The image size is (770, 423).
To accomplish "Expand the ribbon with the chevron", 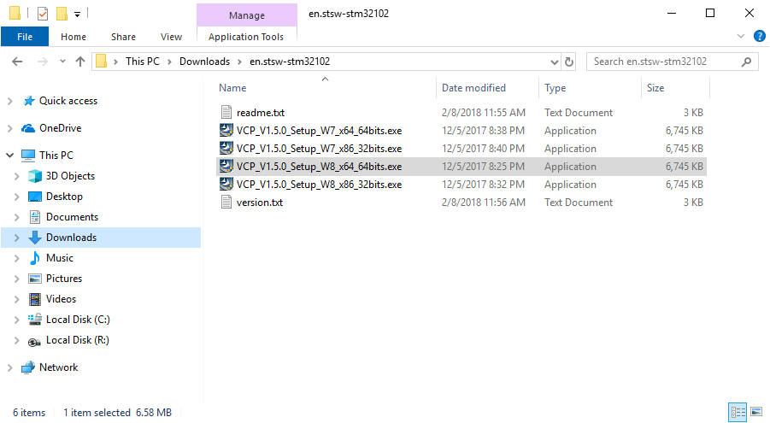I will tap(741, 36).
